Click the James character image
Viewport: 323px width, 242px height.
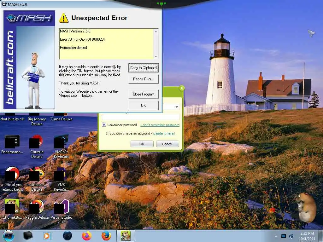[33, 81]
